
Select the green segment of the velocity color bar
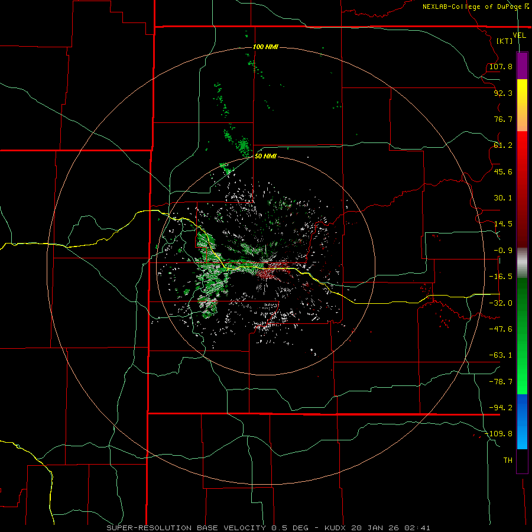522,336
